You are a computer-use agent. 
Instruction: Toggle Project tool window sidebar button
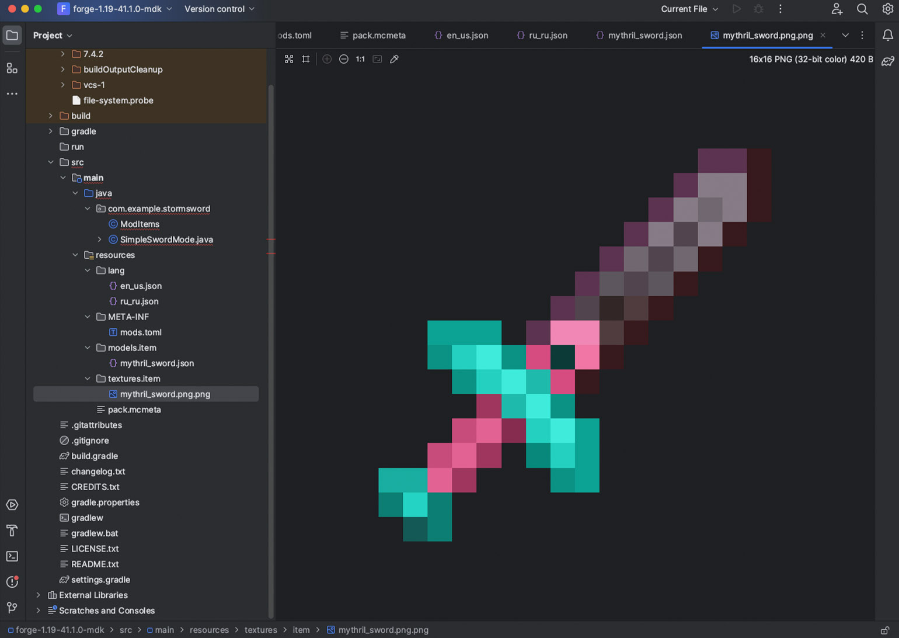point(12,35)
